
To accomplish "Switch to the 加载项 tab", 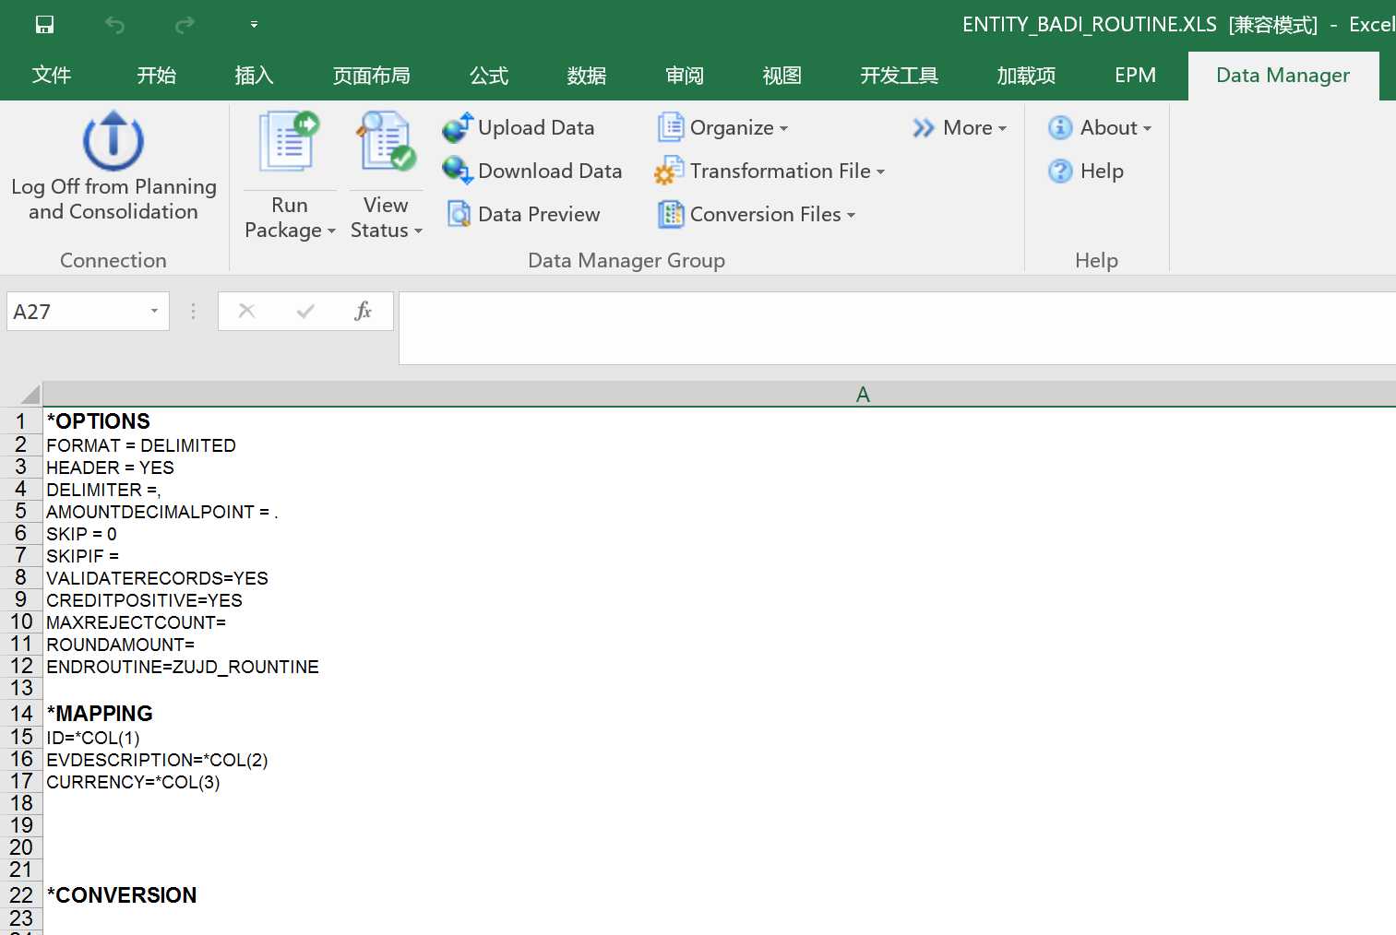I will click(1026, 76).
